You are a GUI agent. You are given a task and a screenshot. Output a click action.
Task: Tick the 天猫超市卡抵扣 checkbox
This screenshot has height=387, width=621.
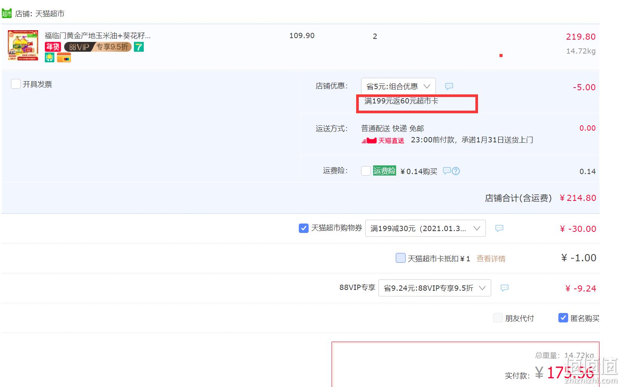(x=401, y=258)
